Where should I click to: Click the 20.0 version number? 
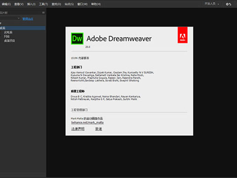coord(88,47)
